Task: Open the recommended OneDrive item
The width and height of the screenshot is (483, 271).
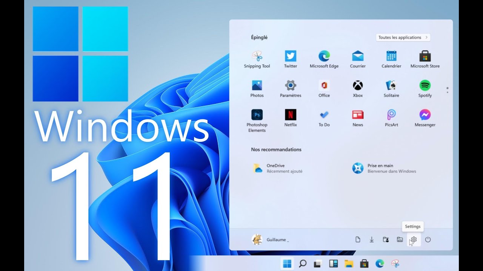Action: tap(278, 168)
